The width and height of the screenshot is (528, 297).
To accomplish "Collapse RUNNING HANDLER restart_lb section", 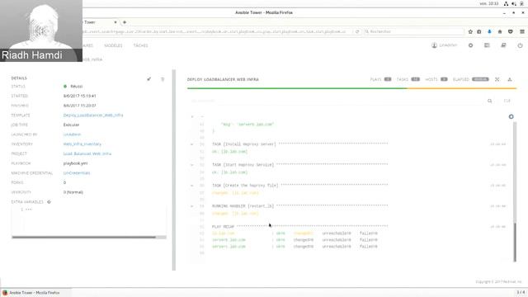I will pos(192,205).
